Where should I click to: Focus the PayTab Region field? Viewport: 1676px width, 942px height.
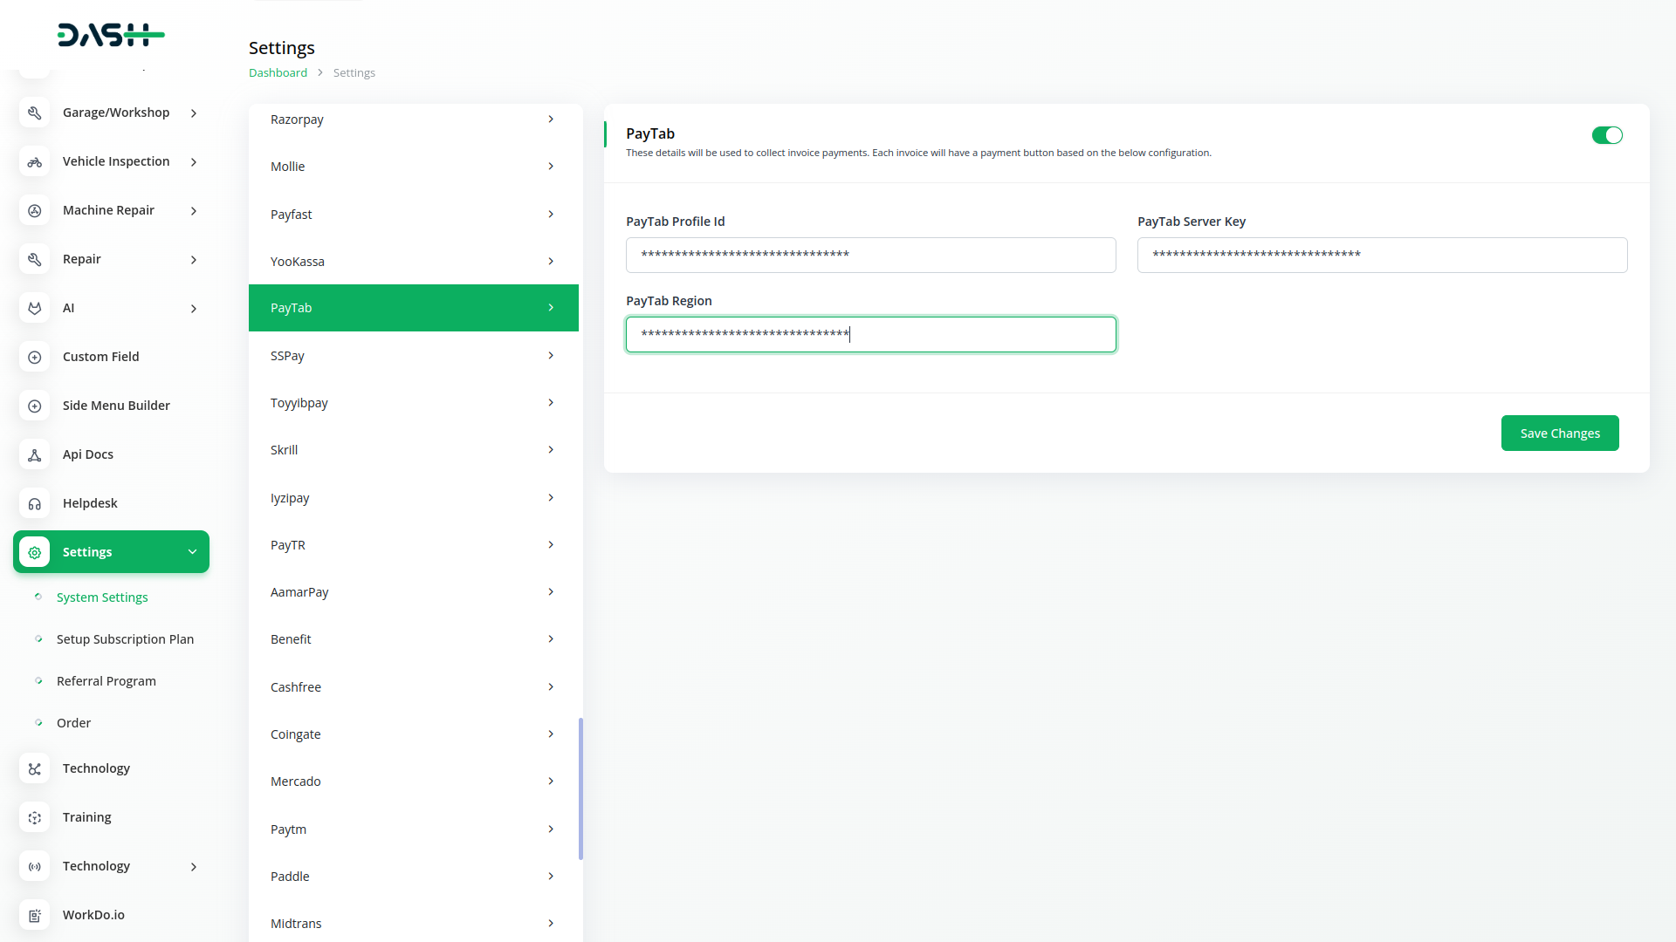pos(870,335)
